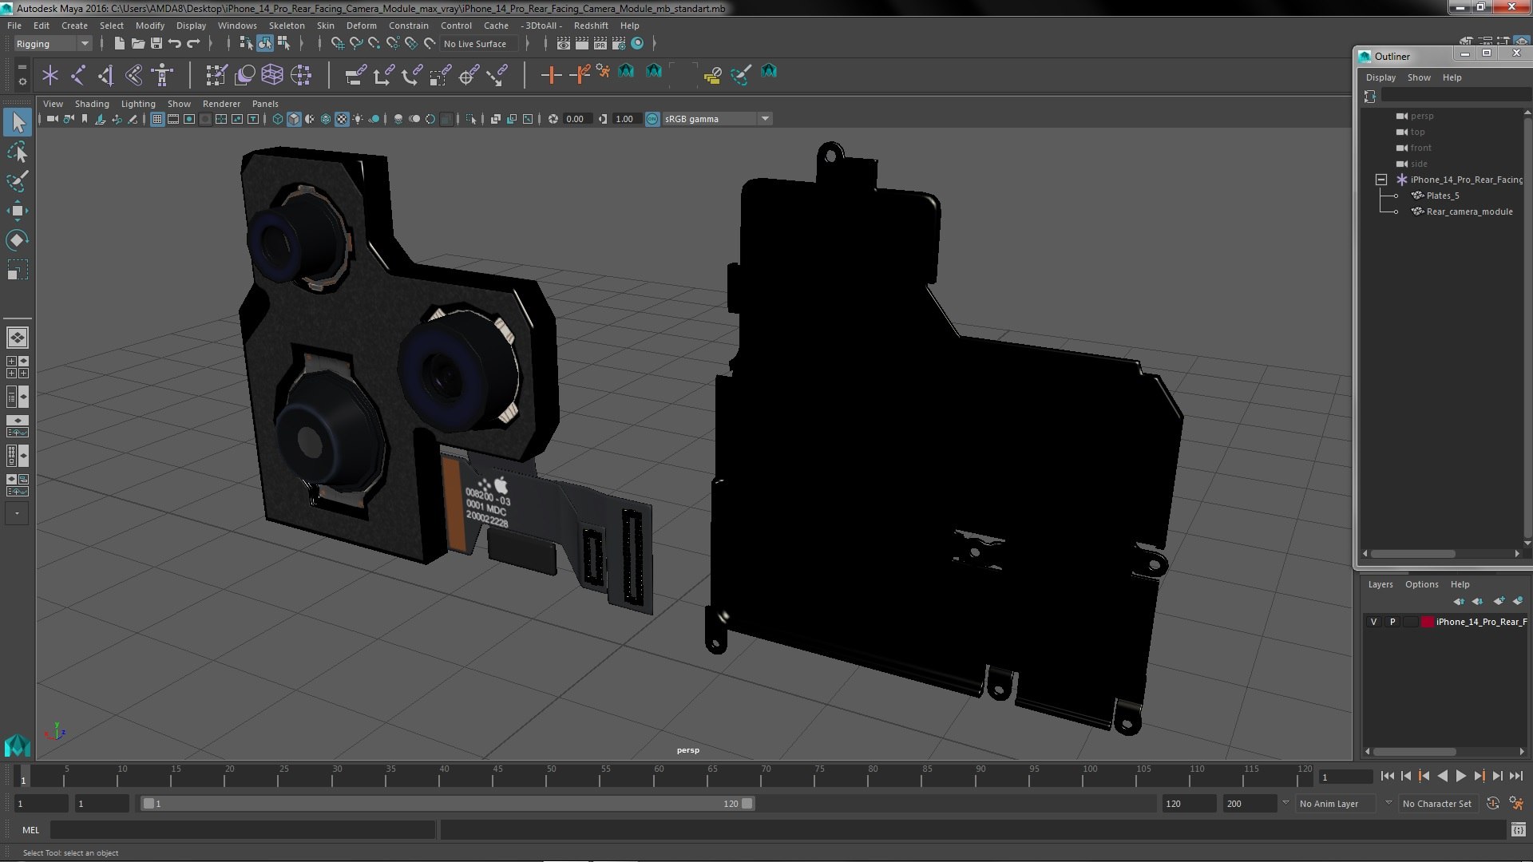Click the Create Lattice deformer icon

pos(272,75)
